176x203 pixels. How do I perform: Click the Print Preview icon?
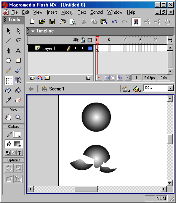click(73, 21)
